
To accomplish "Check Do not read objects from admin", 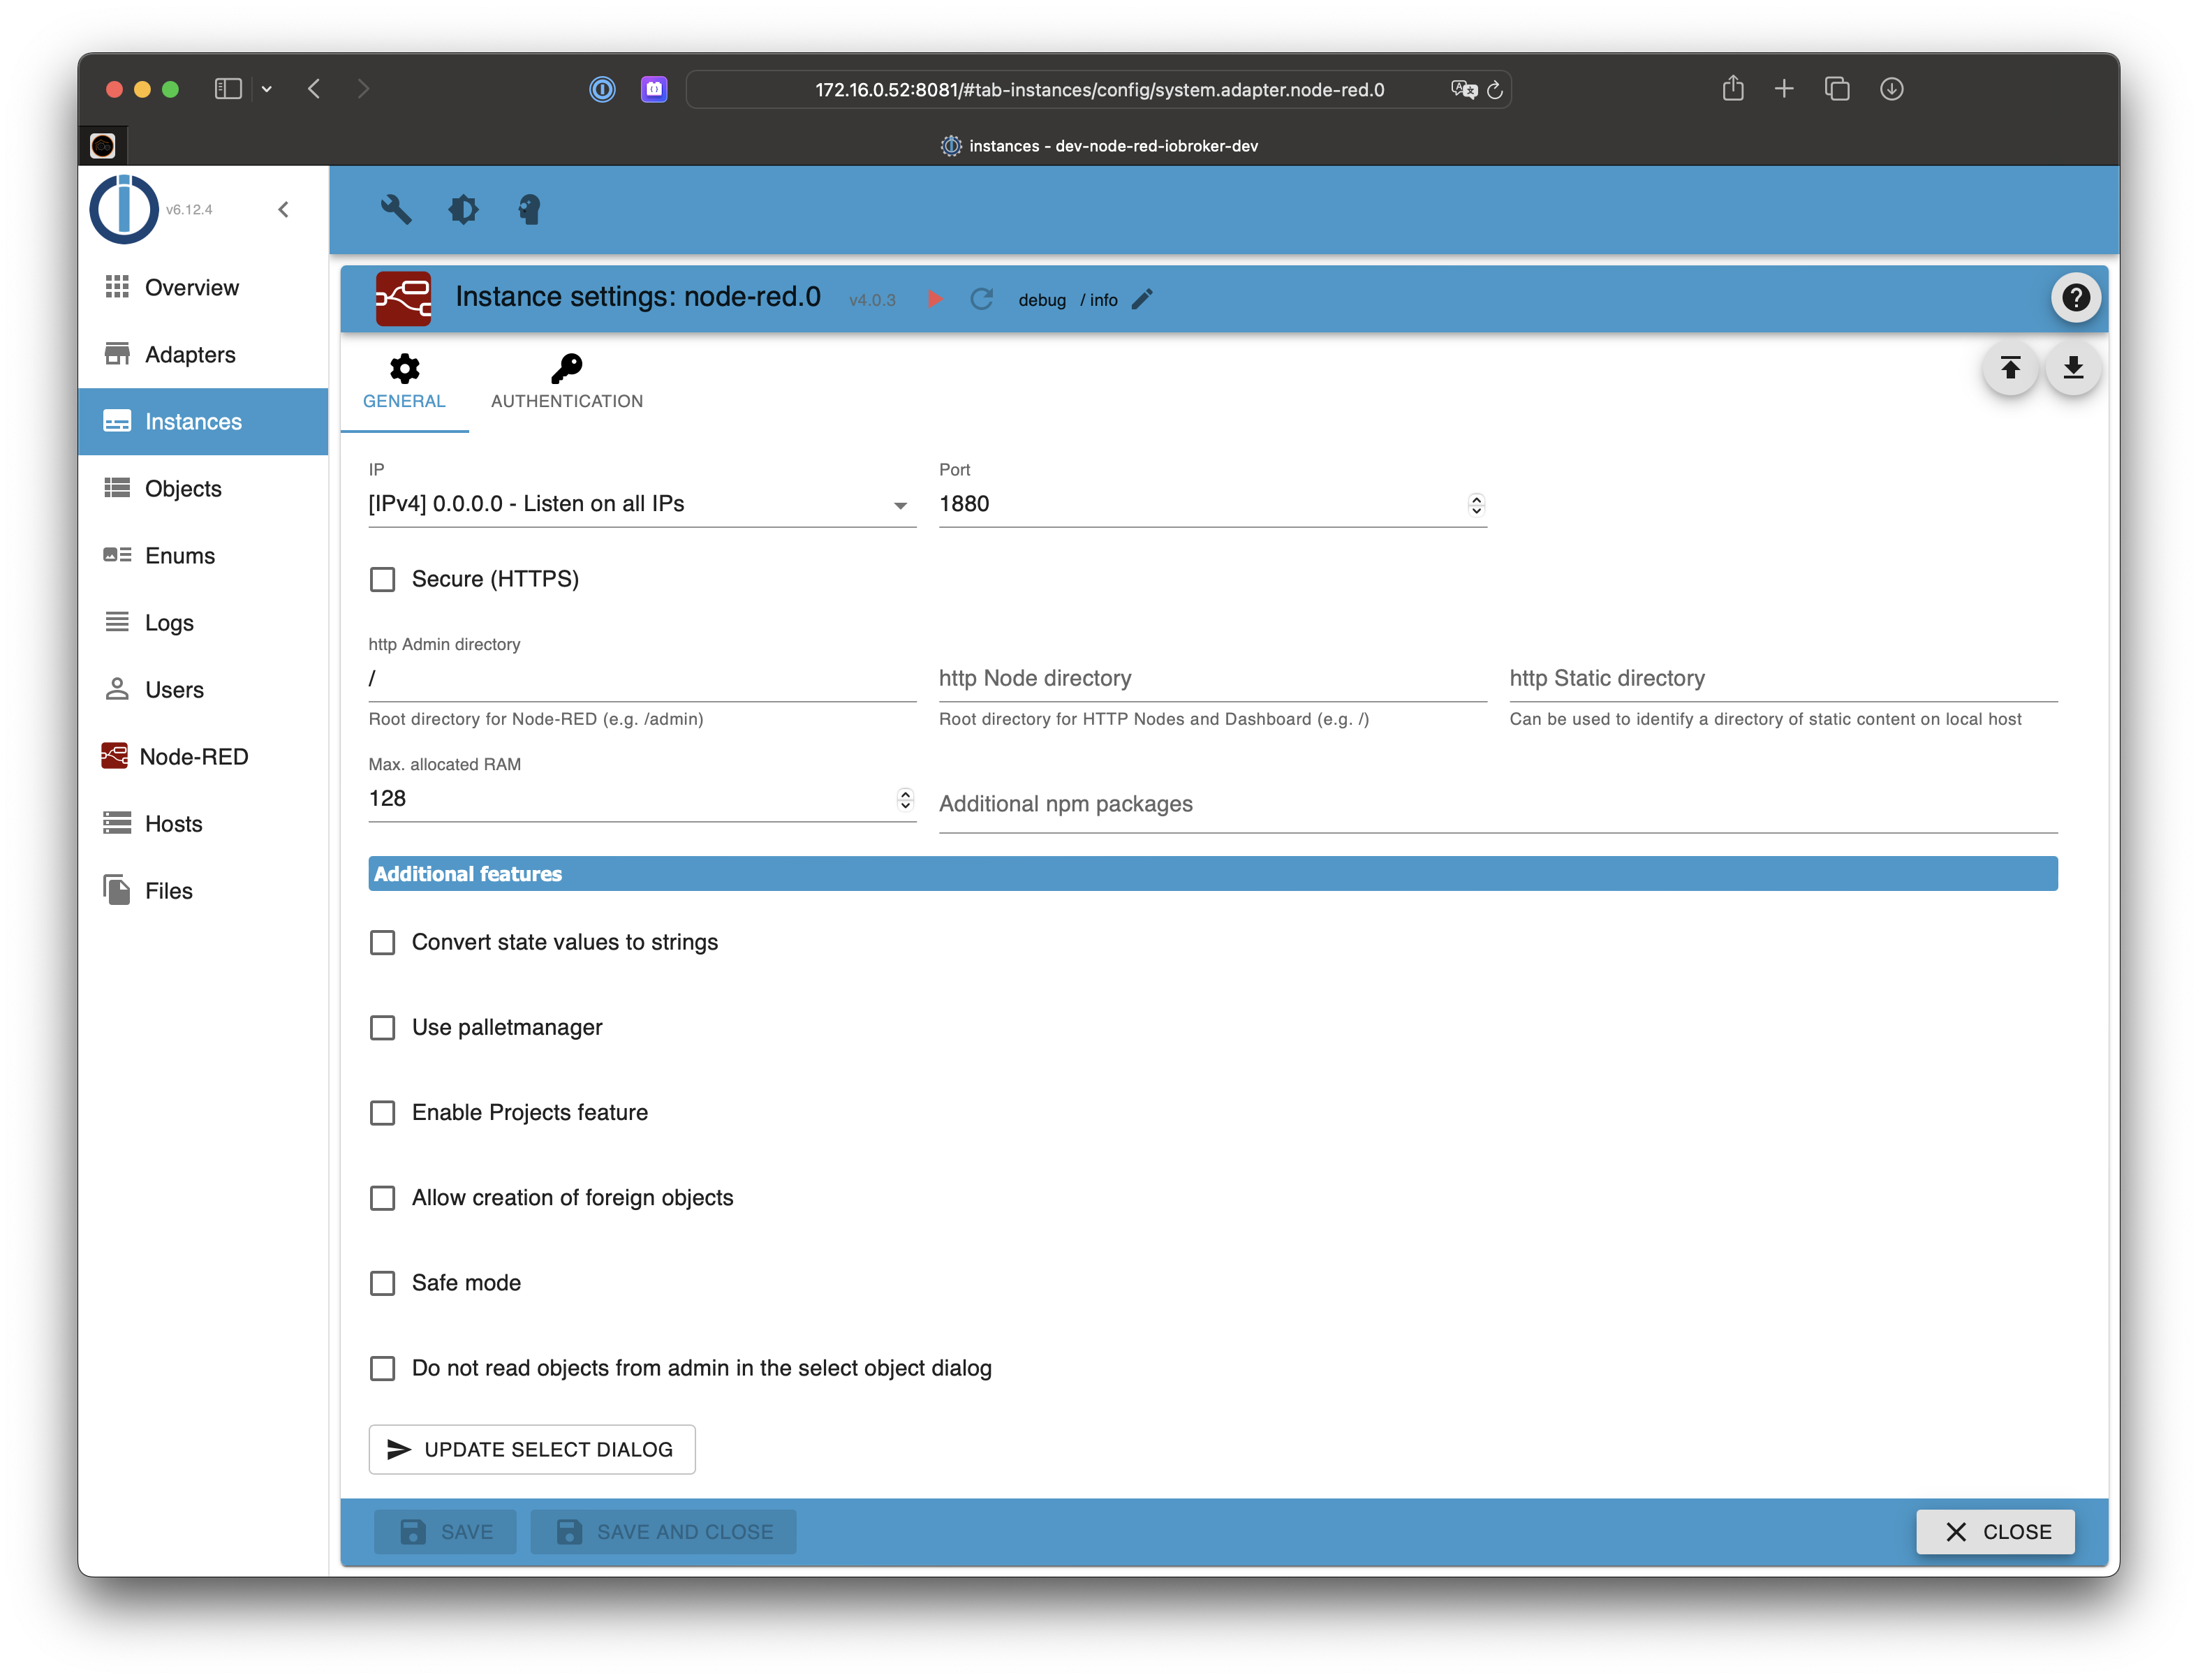I will 382,1368.
